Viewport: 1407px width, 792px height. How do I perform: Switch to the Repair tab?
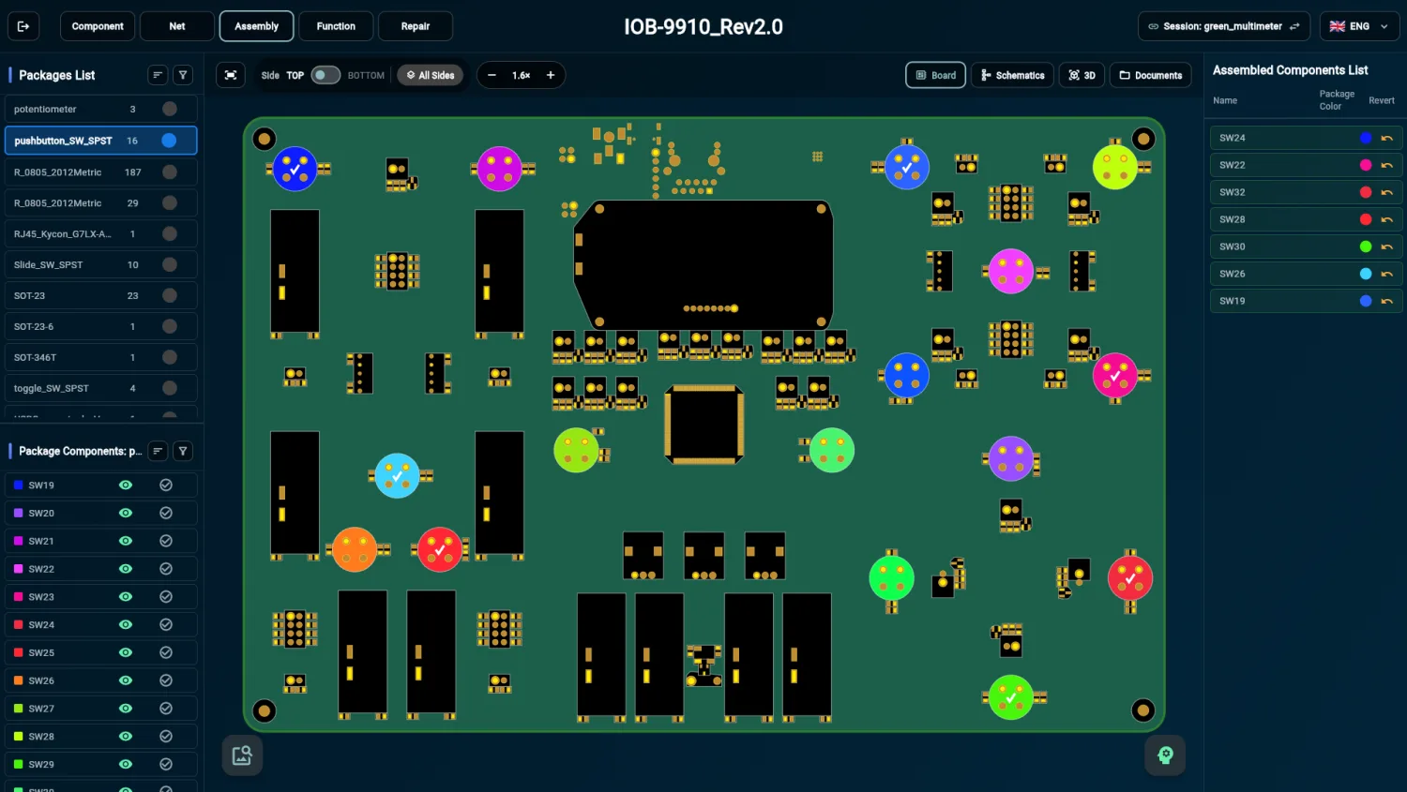416,26
